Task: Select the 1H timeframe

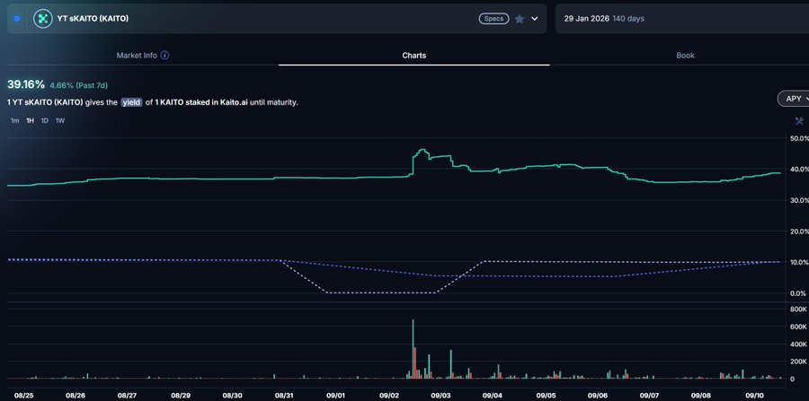Action: pyautogui.click(x=30, y=120)
